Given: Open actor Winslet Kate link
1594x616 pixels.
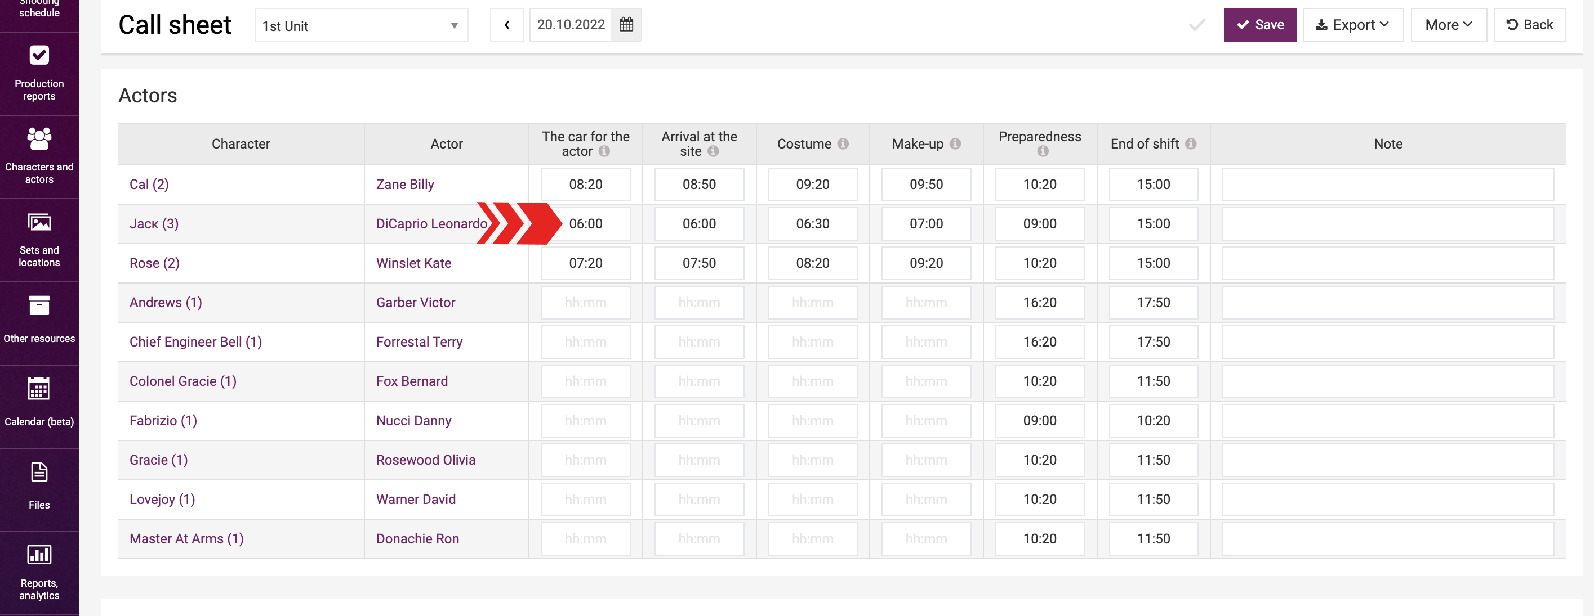Looking at the screenshot, I should click(x=414, y=263).
